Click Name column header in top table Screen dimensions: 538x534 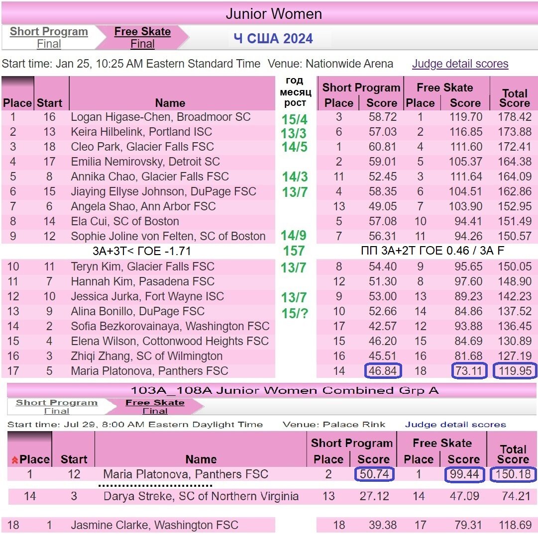tap(170, 103)
